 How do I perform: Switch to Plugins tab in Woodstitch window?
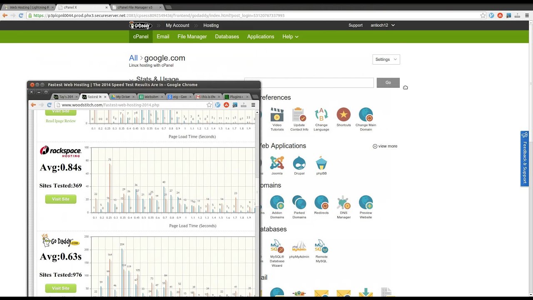[x=236, y=97]
